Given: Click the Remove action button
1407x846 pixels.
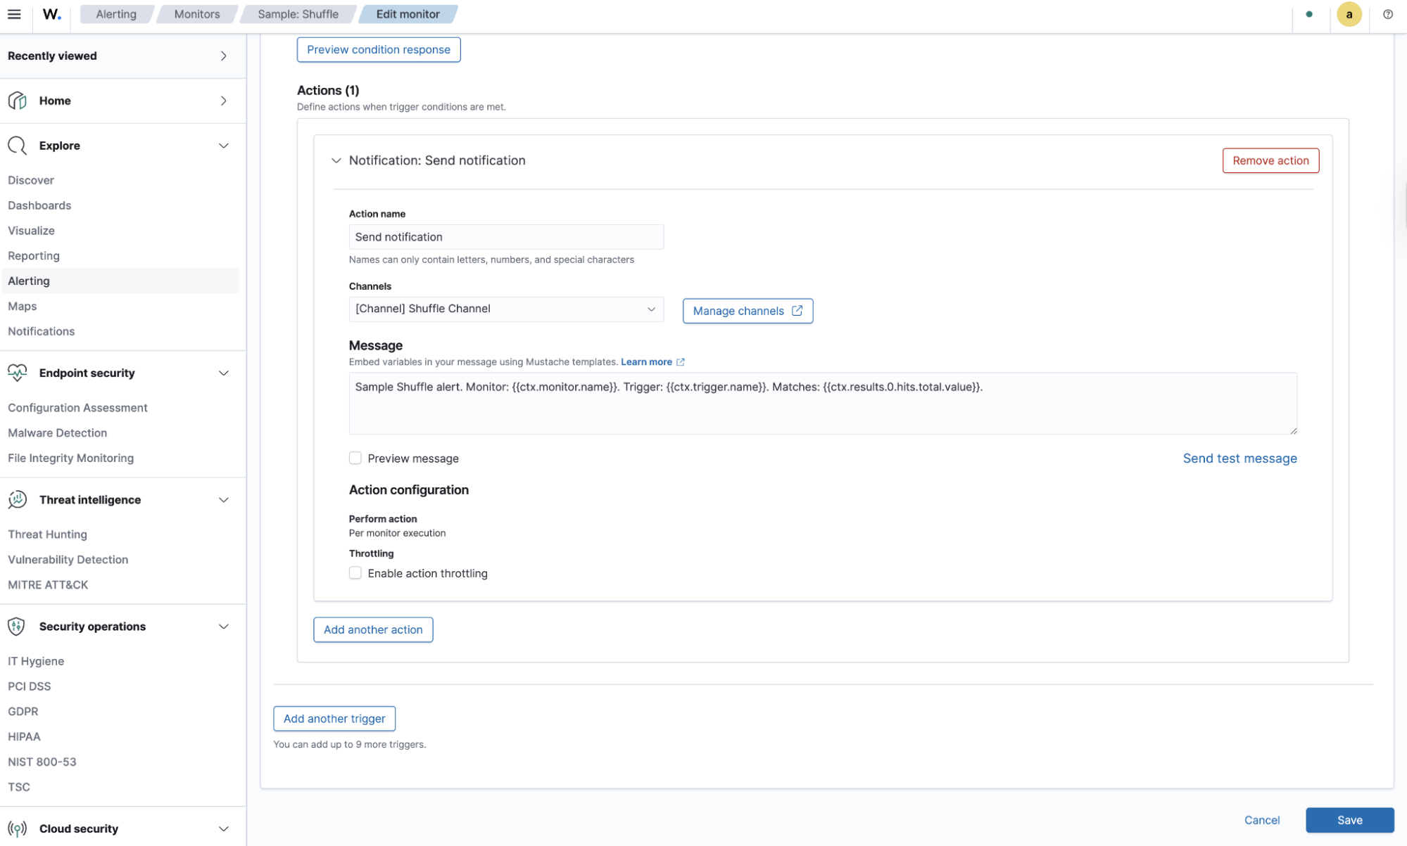Looking at the screenshot, I should [x=1270, y=160].
